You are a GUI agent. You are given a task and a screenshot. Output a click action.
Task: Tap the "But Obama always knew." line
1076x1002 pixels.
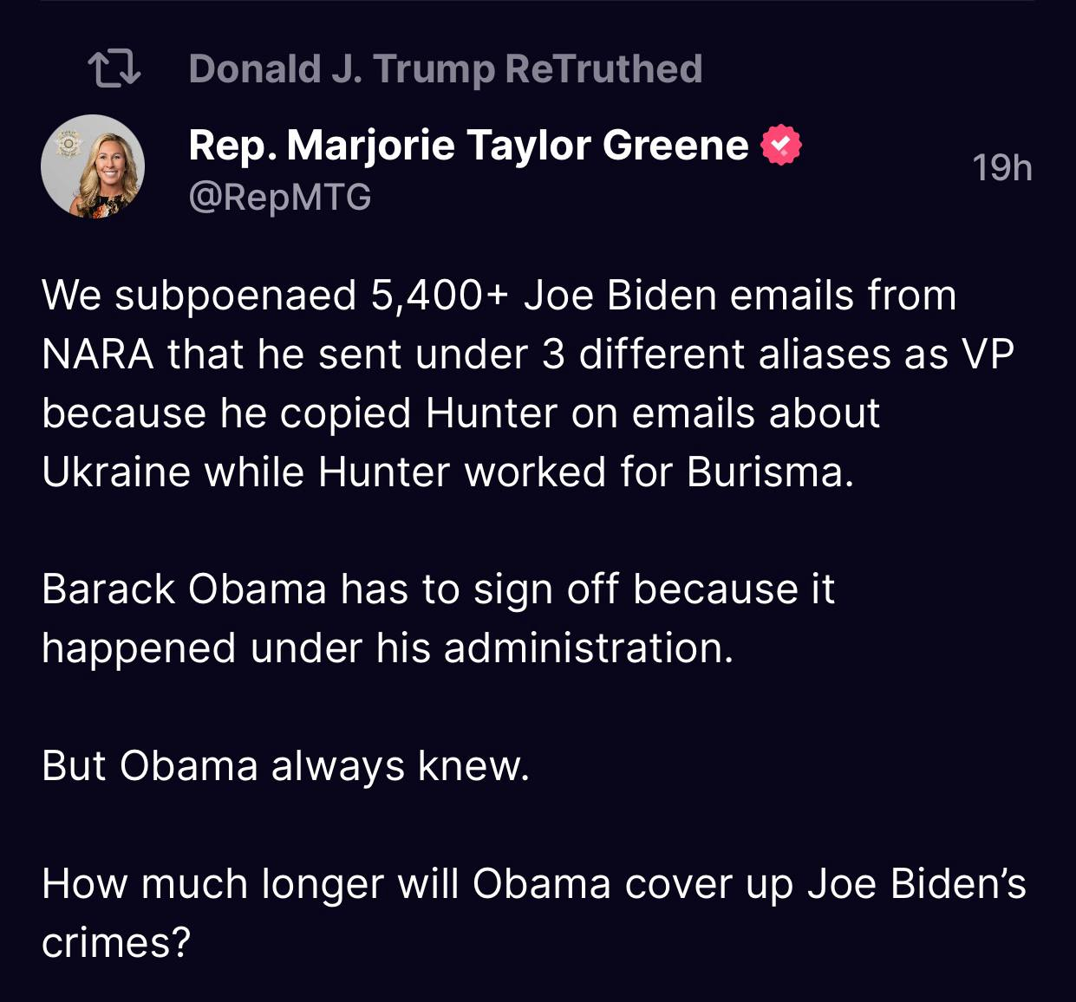285,766
